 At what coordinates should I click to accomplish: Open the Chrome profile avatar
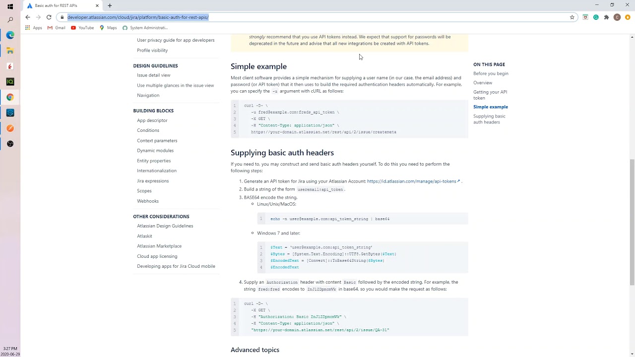pos(617,17)
